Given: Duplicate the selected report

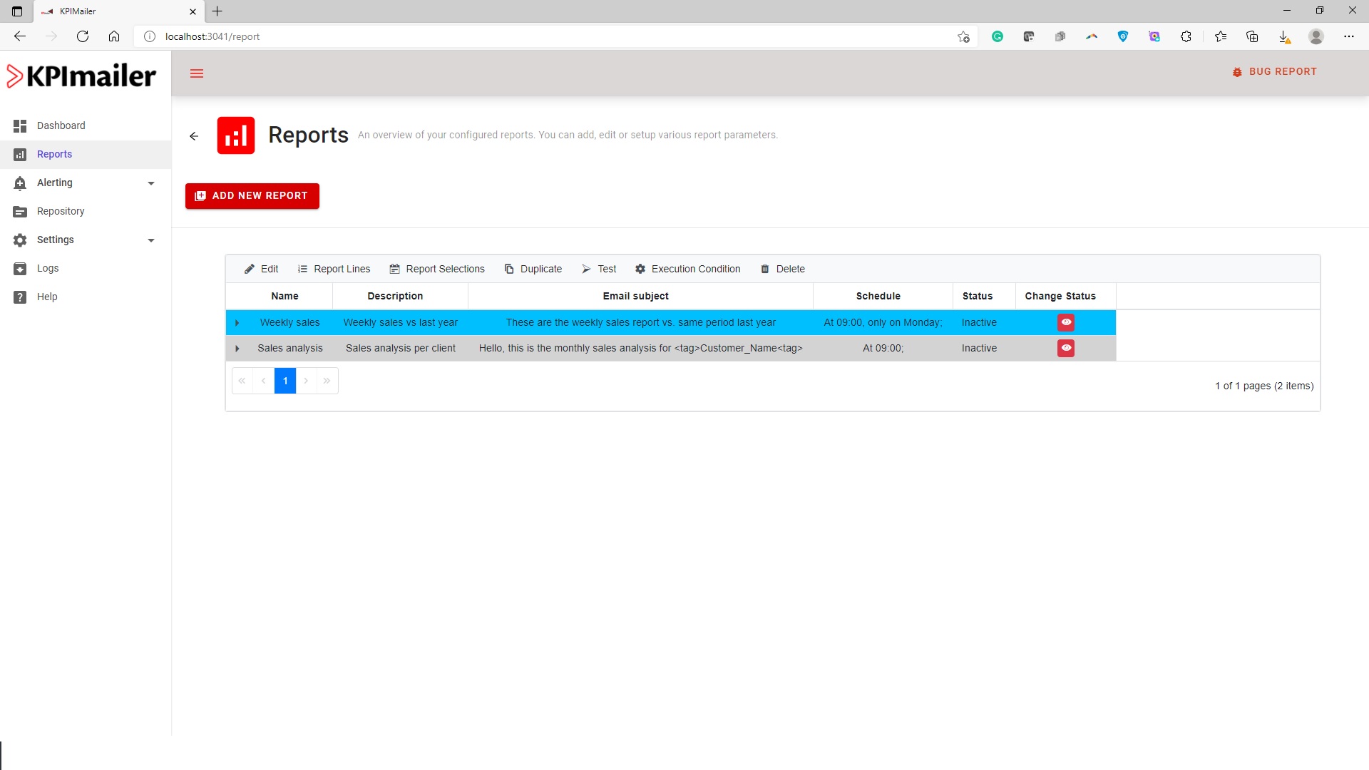Looking at the screenshot, I should [533, 269].
